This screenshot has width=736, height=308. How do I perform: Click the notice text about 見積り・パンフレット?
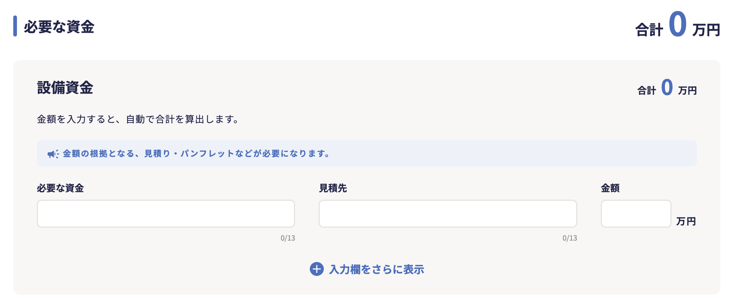click(x=196, y=154)
